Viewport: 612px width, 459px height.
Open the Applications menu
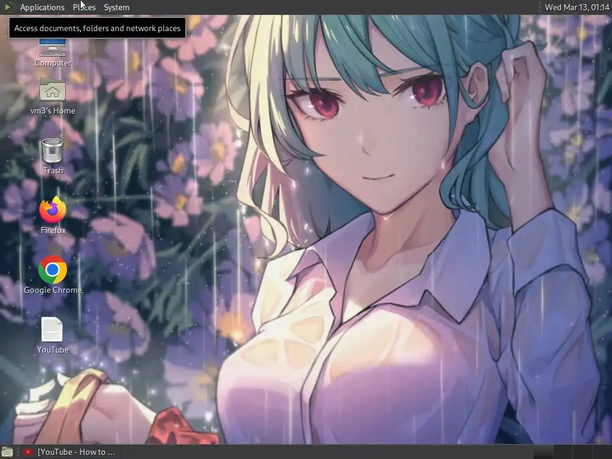tap(42, 7)
